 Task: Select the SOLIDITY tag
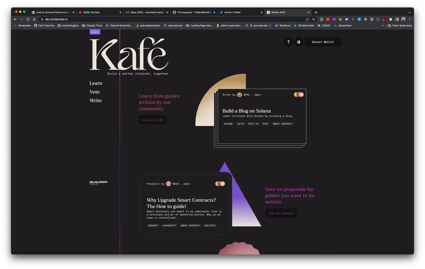[210, 225]
